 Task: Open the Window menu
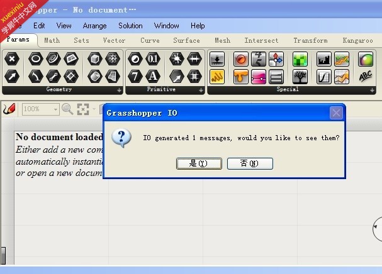click(166, 26)
